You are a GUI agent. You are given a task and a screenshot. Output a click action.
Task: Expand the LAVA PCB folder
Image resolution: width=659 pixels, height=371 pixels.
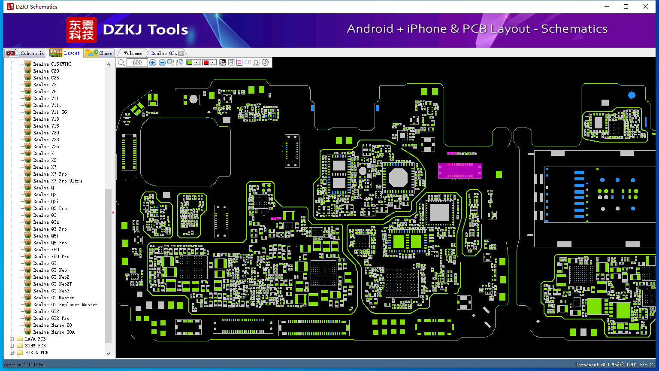[12, 339]
